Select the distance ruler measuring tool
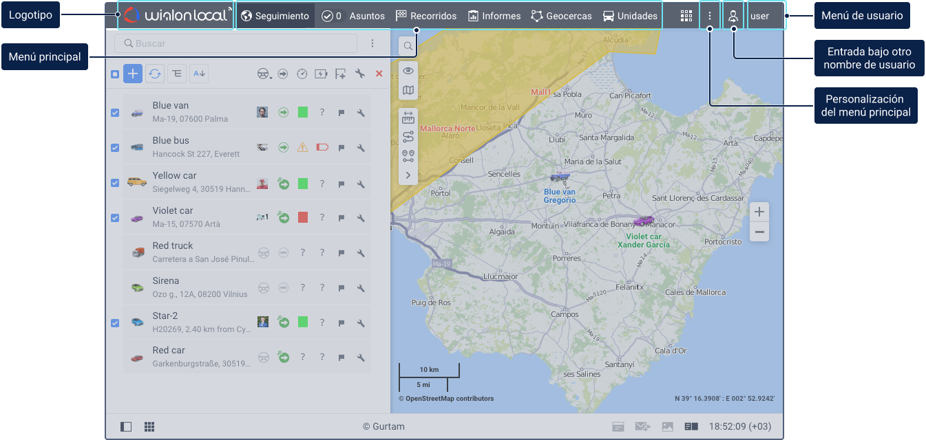 408,118
